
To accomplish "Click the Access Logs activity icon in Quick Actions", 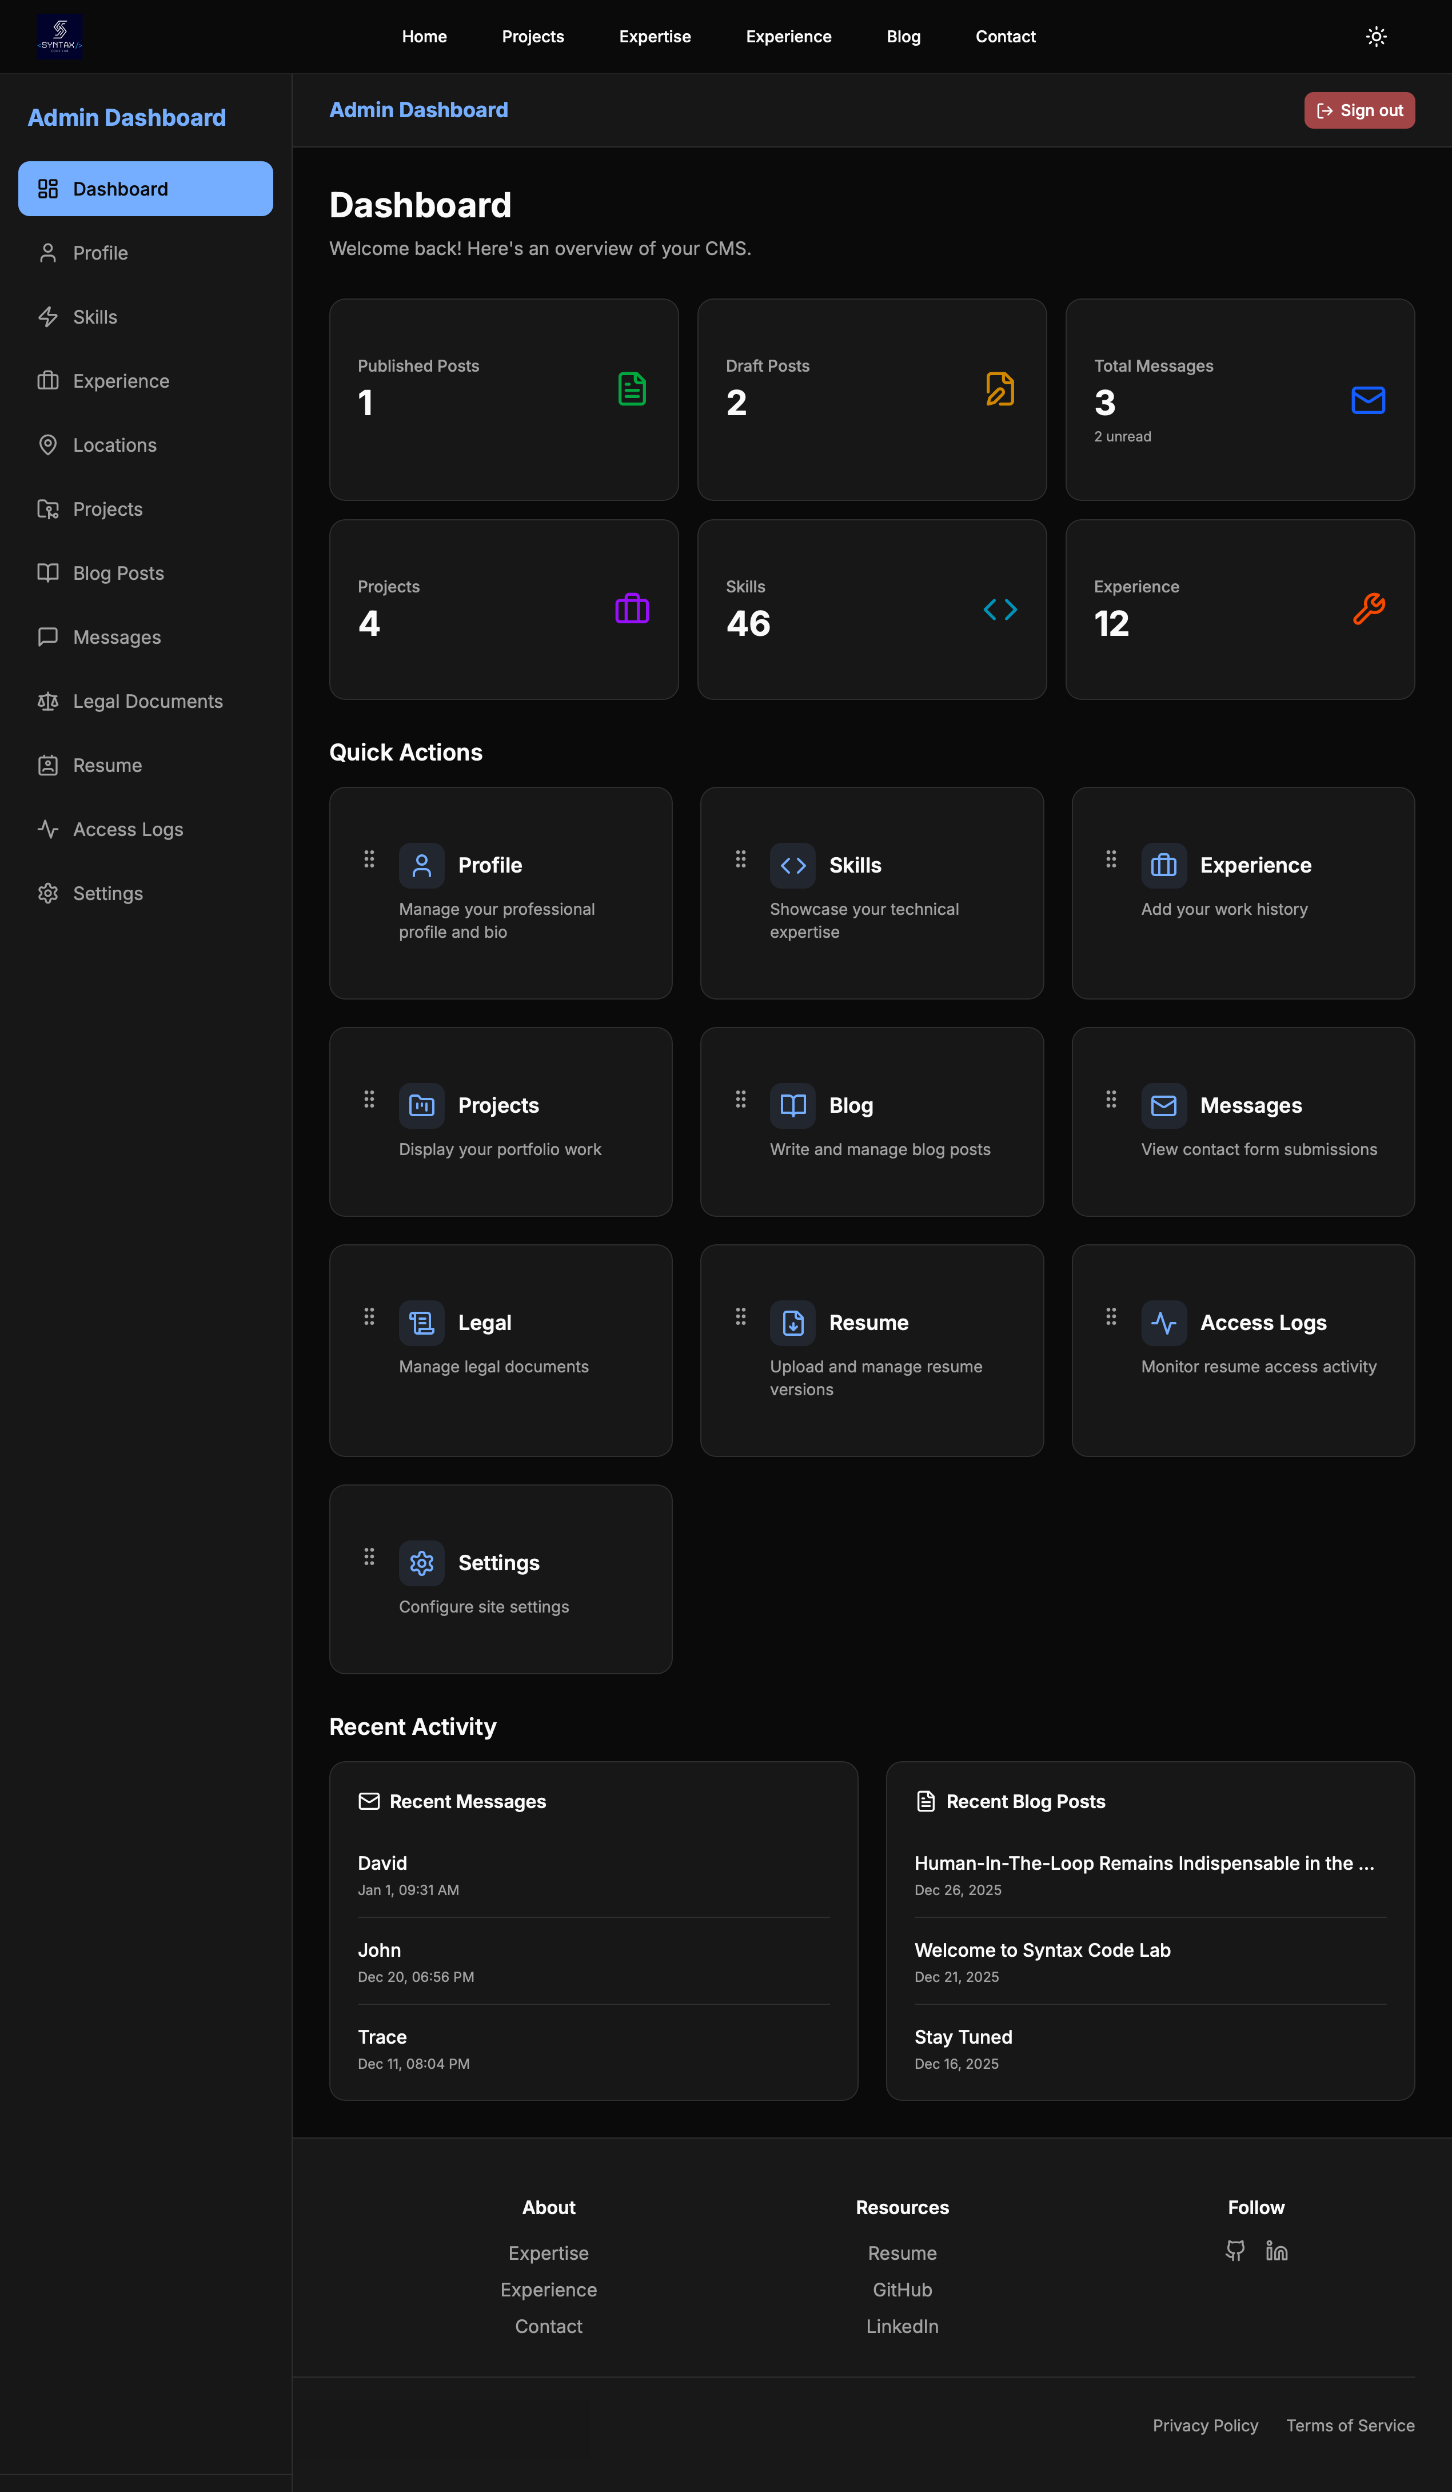I will 1163,1322.
